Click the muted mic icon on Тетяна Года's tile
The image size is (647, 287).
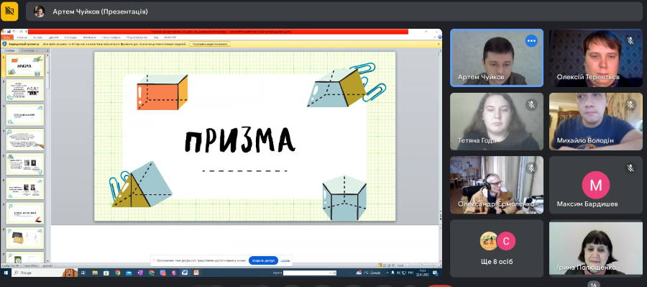[531, 104]
